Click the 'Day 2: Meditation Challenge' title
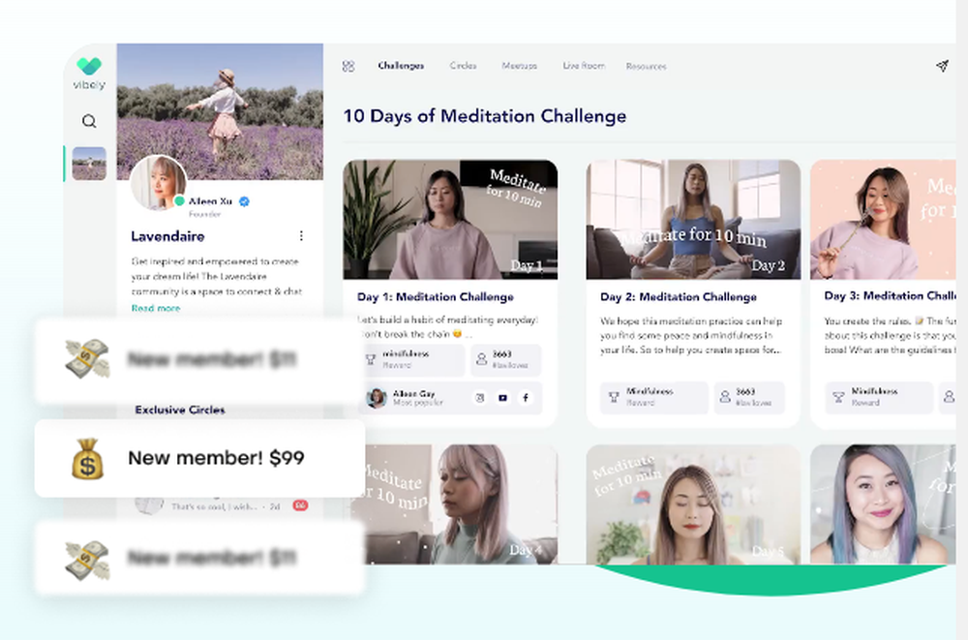This screenshot has width=968, height=640. click(x=679, y=297)
